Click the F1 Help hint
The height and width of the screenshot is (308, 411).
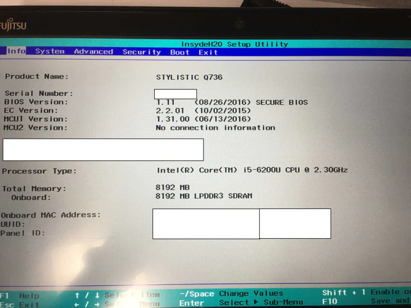(x=20, y=296)
